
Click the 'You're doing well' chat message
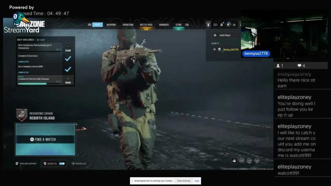pos(296,109)
